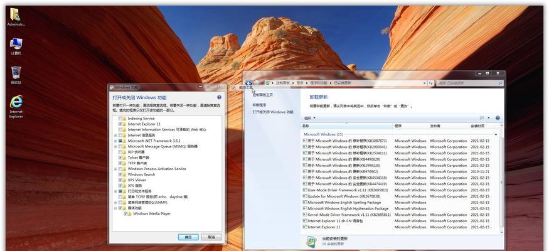Image resolution: width=549 pixels, height=251 pixels.
Task: Click the folder icon beside Telnet 客户端
Action: 124,158
